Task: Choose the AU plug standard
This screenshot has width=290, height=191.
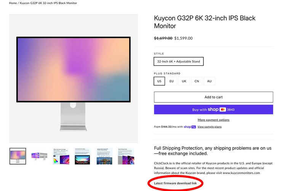Action: [209, 81]
